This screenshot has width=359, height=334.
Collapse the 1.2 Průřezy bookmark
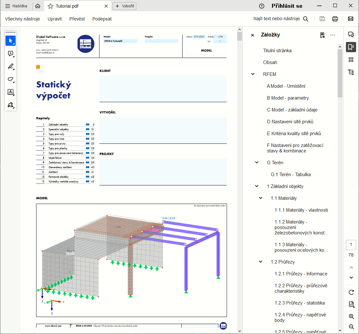click(x=261, y=262)
